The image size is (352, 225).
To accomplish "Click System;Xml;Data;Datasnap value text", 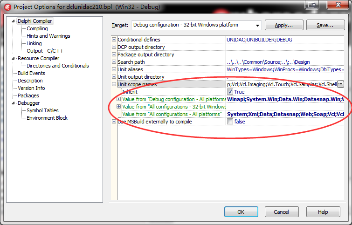I will [x=285, y=114].
